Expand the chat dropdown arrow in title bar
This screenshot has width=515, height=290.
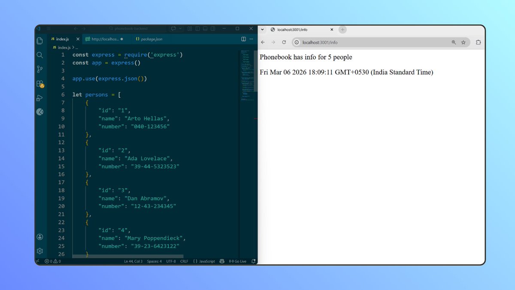(x=180, y=28)
